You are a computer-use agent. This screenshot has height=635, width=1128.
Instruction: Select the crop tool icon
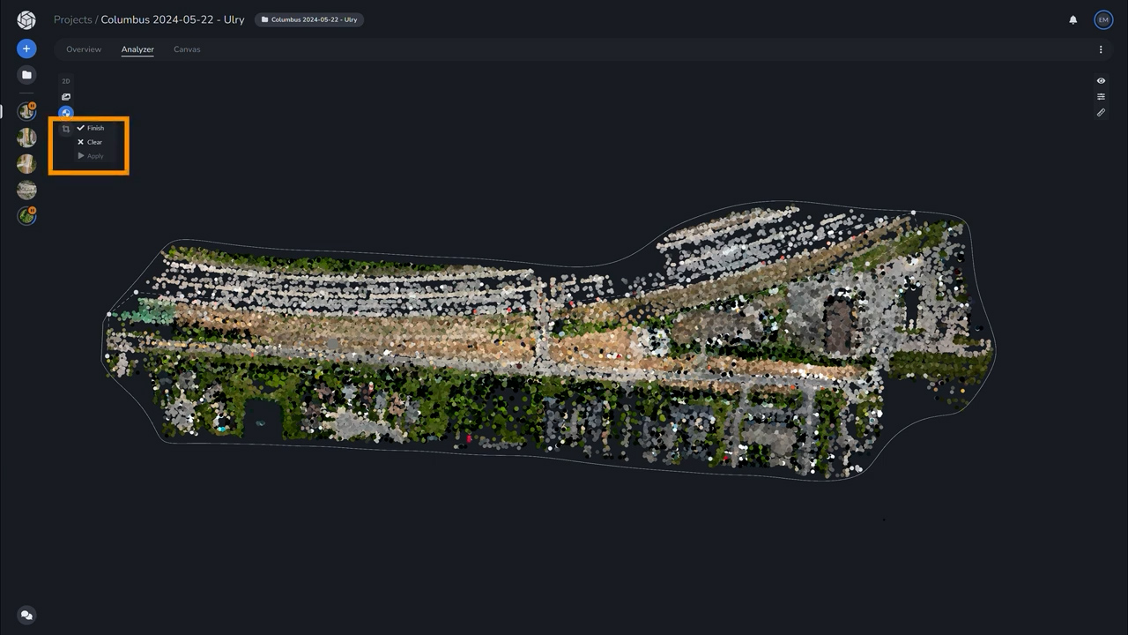tap(66, 129)
